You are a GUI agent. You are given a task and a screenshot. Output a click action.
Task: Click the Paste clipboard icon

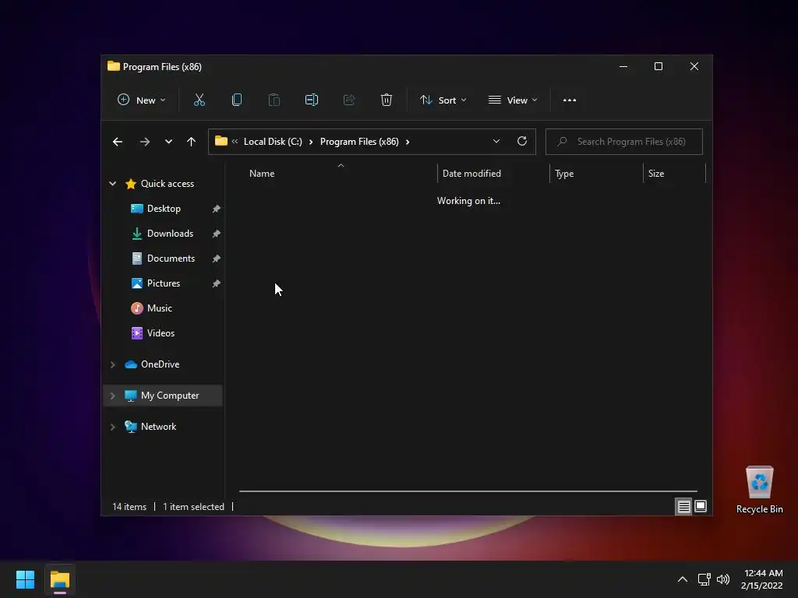(x=274, y=100)
